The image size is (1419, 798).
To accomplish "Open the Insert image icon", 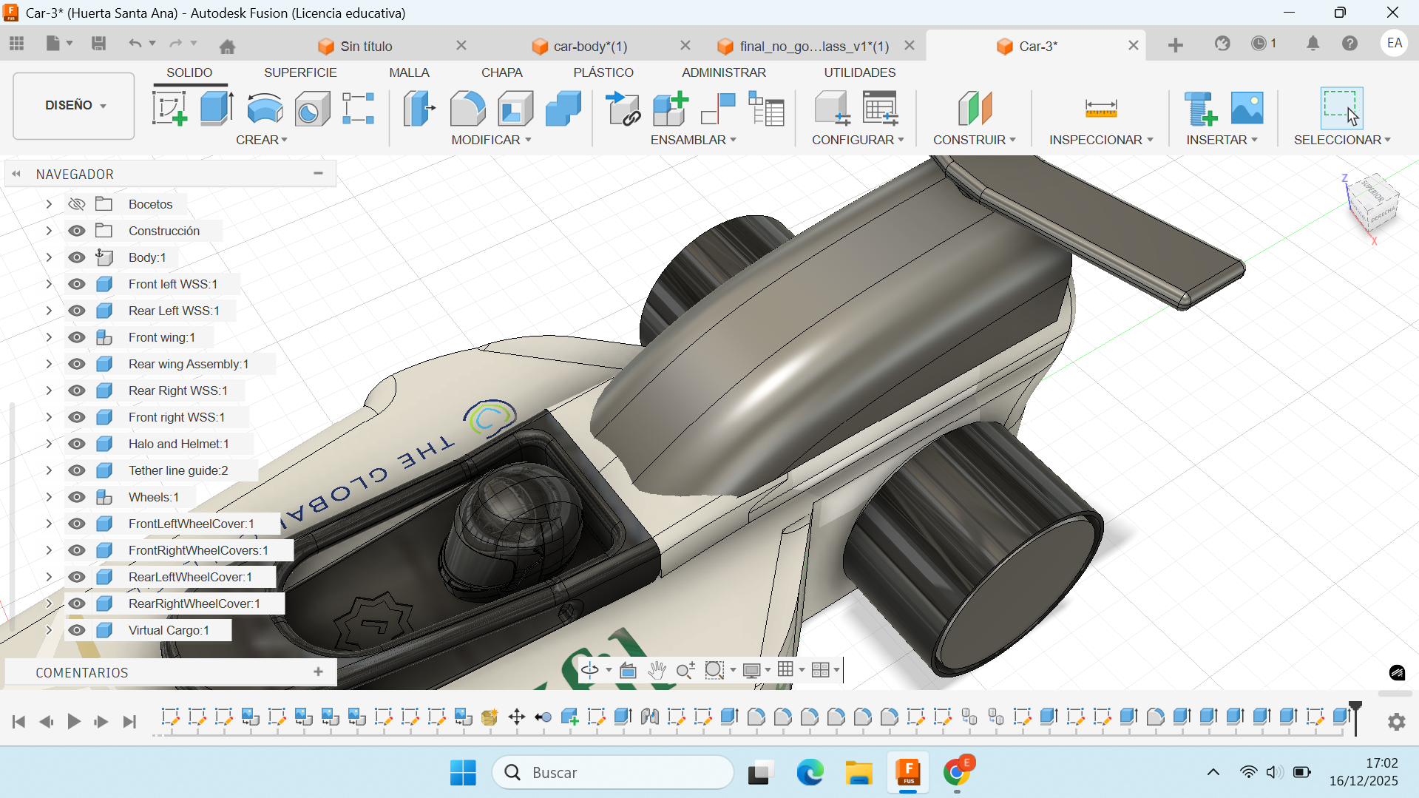I will click(1247, 109).
